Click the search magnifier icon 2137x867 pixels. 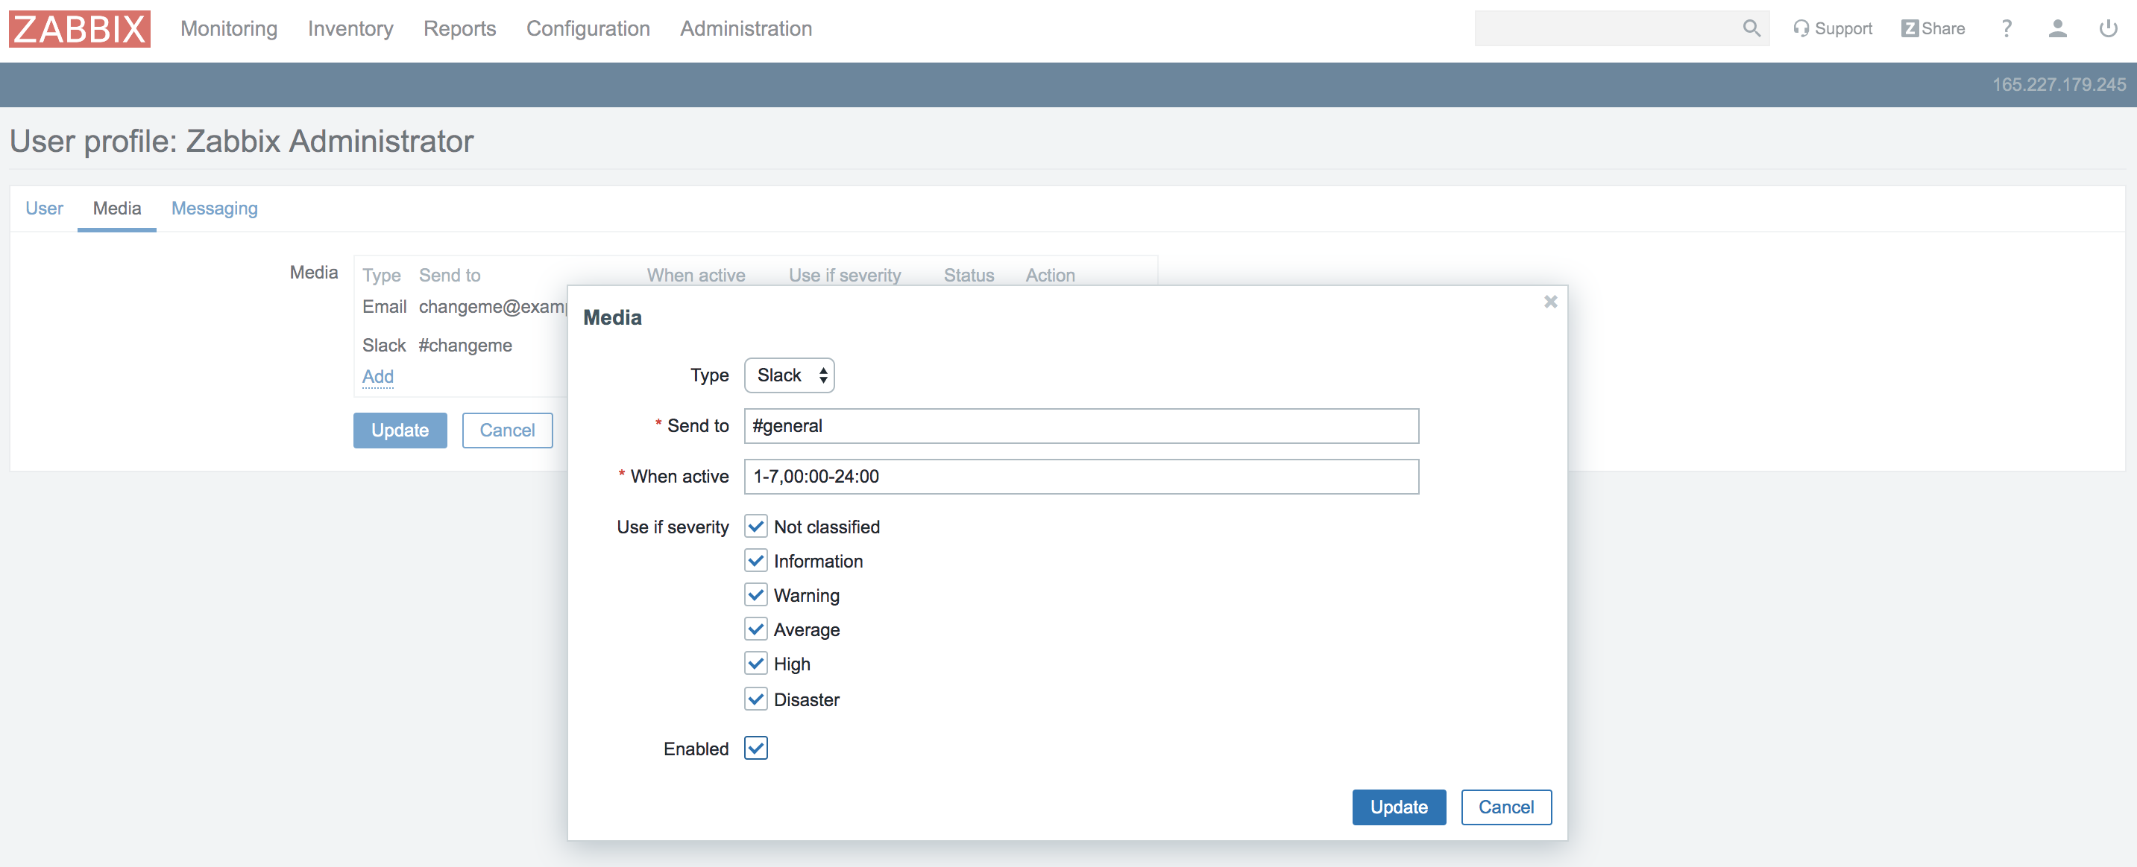pyautogui.click(x=1752, y=29)
